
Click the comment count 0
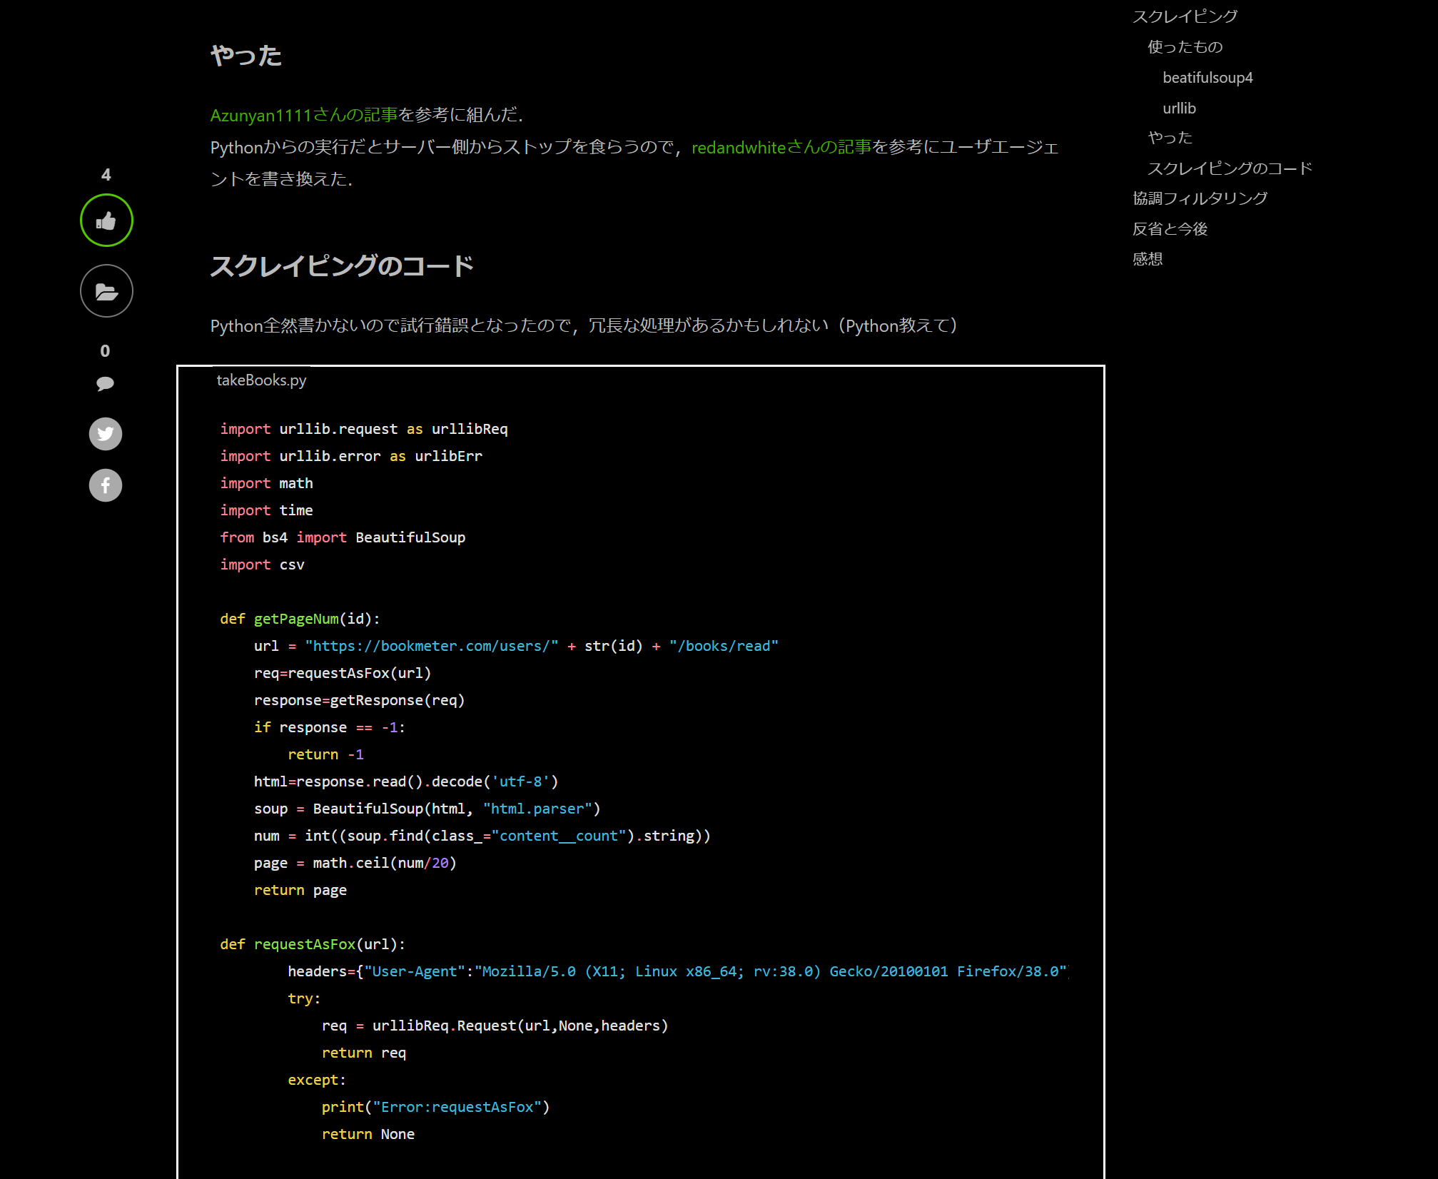point(106,351)
